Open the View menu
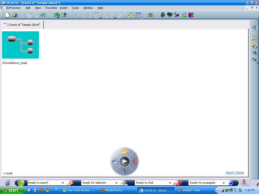Image resolution: width=259 pixels, height=194 pixels. point(38,8)
